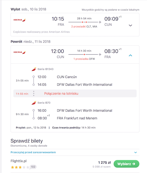Click the star rating for Flighttix.pl
The width and height of the screenshot is (147, 173).
point(20,167)
